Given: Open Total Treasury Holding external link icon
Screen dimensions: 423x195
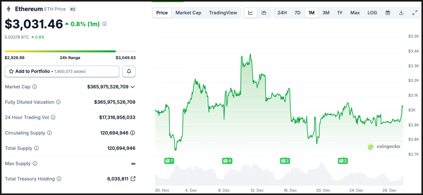Looking at the screenshot, I should [133, 179].
